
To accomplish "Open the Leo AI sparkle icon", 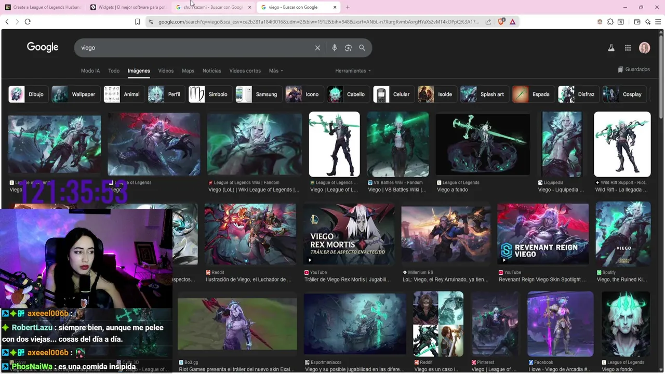I will click(x=647, y=22).
